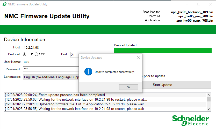Click the log scrollbar down arrow
Image resolution: width=216 pixels, height=129 pixels.
click(208, 109)
